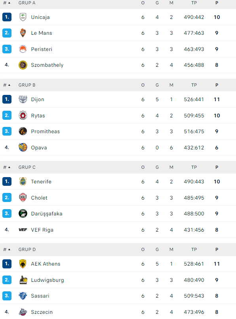The width and height of the screenshot is (236, 319).
Task: Open the Promitheas team page
Action: (x=45, y=131)
